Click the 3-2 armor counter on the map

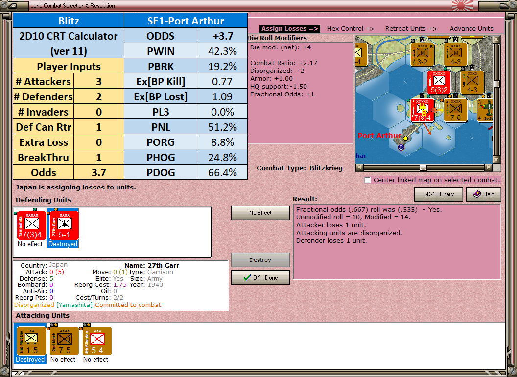tap(423, 54)
